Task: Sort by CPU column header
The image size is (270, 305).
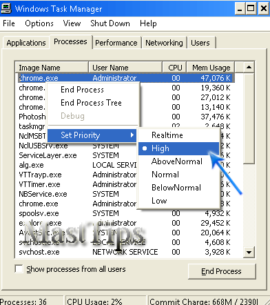Action: tap(175, 68)
